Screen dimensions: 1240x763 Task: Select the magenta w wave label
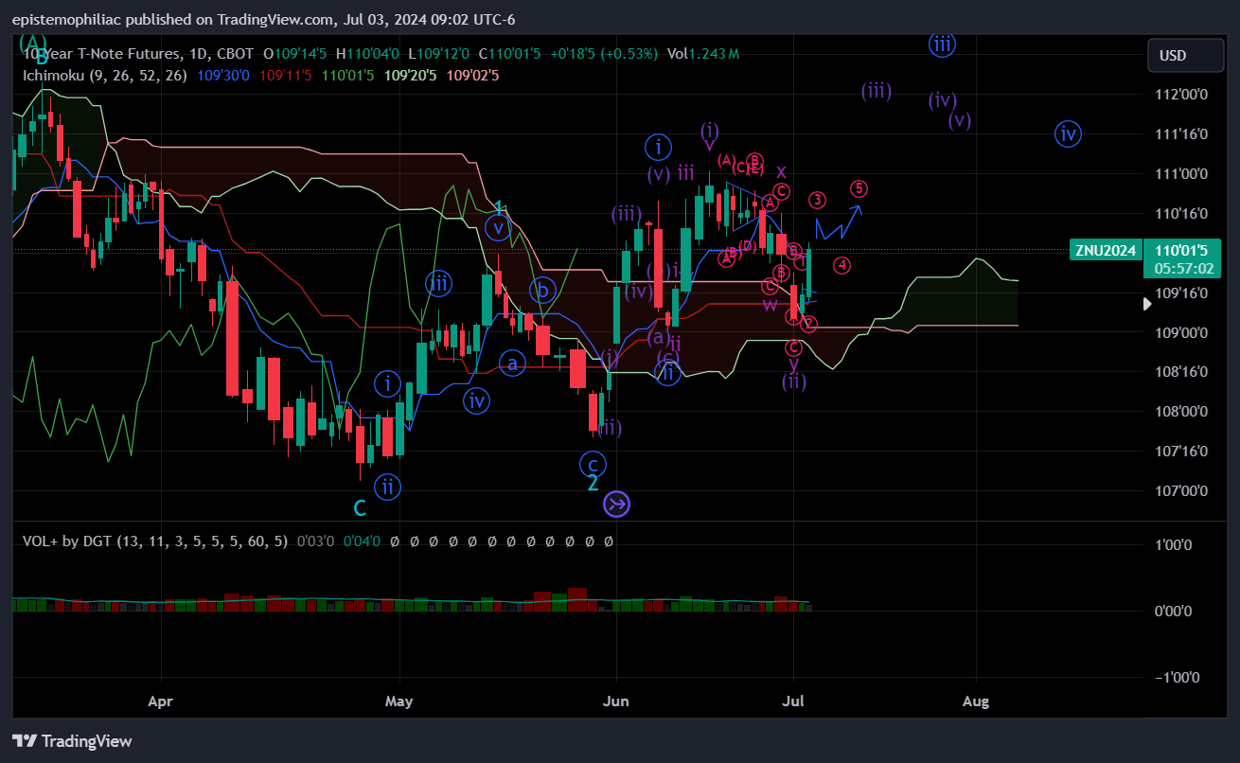(770, 305)
